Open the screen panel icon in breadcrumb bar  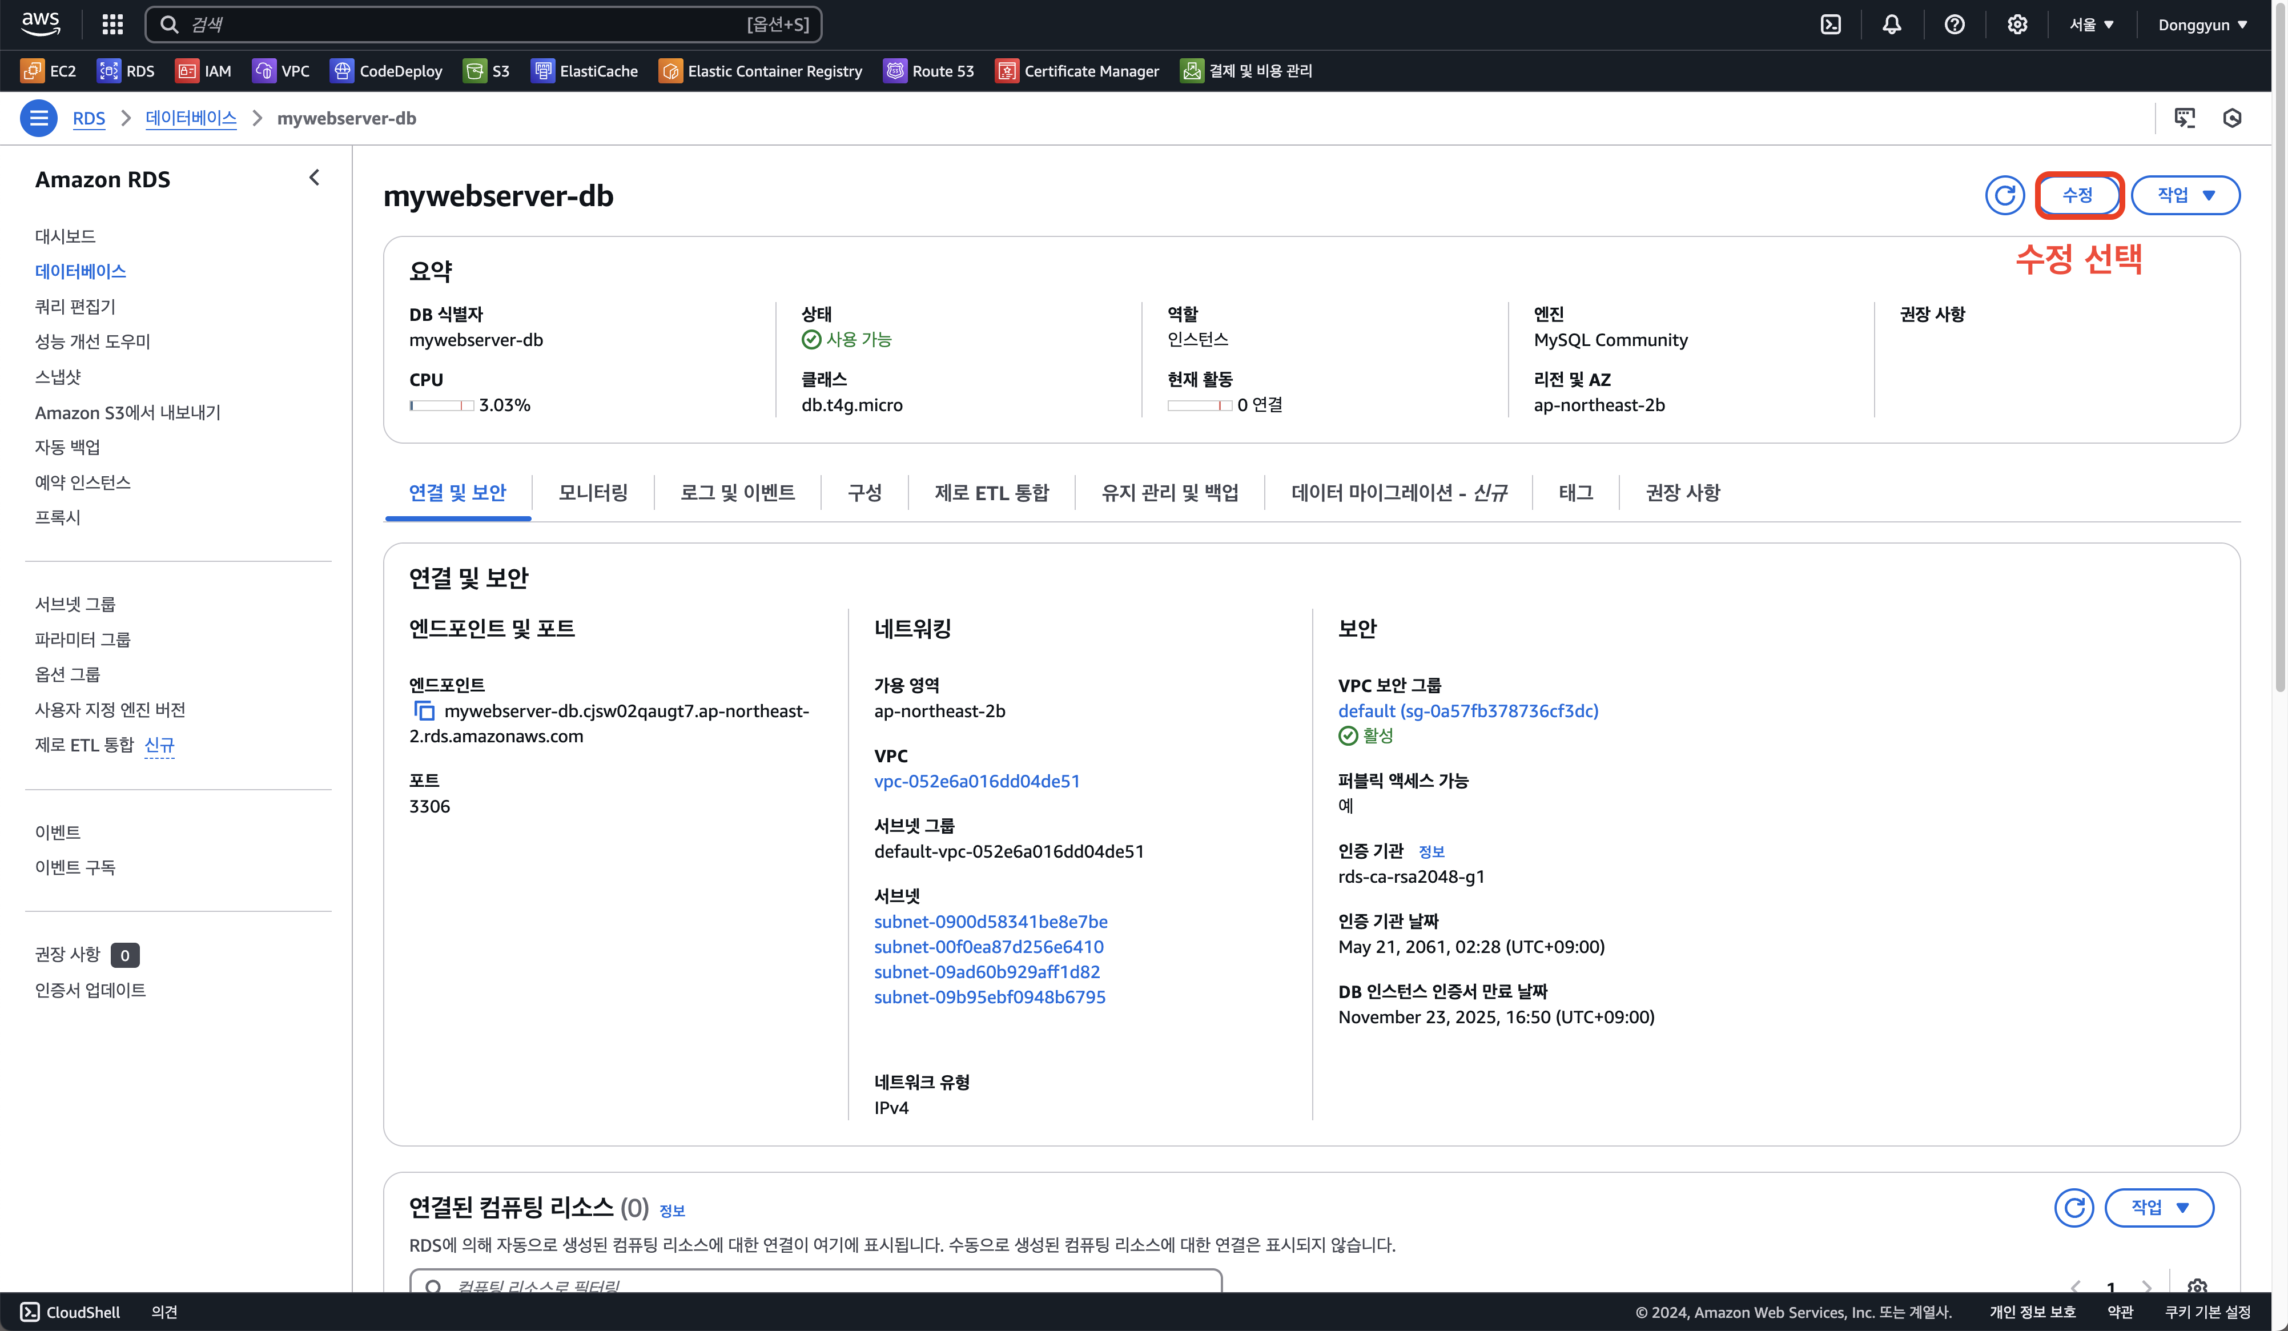point(2185,118)
